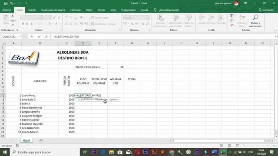
Task: Select the Hoja1 sheet tab
Action: tap(26, 140)
